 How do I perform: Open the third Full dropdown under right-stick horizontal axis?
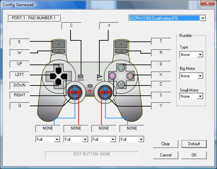tap(104, 140)
